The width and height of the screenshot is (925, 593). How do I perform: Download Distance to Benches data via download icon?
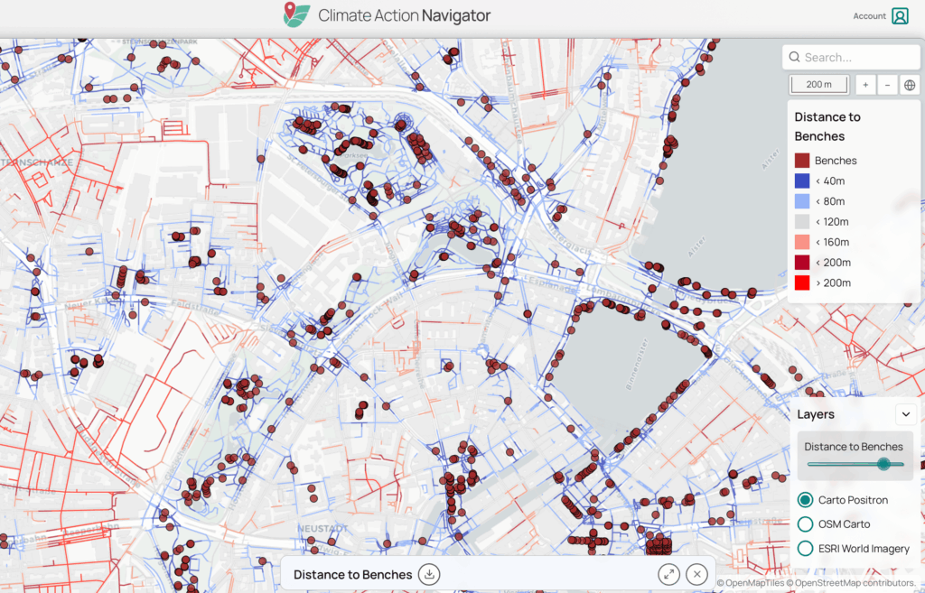coord(430,574)
